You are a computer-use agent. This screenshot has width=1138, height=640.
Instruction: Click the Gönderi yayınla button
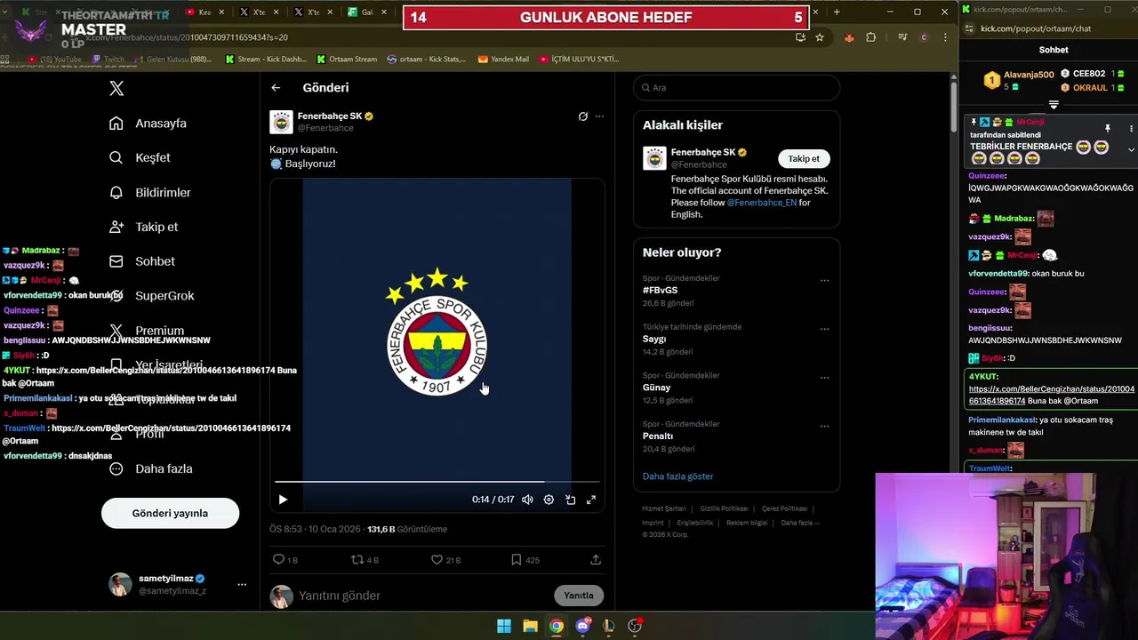pos(170,513)
